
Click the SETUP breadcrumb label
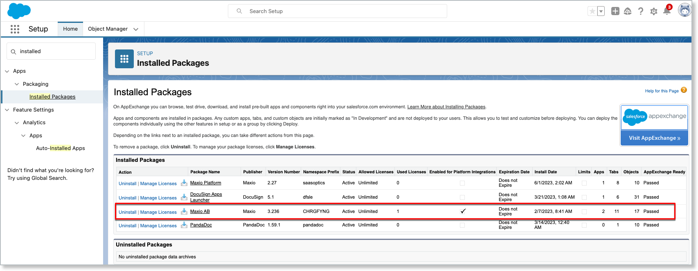(x=145, y=54)
